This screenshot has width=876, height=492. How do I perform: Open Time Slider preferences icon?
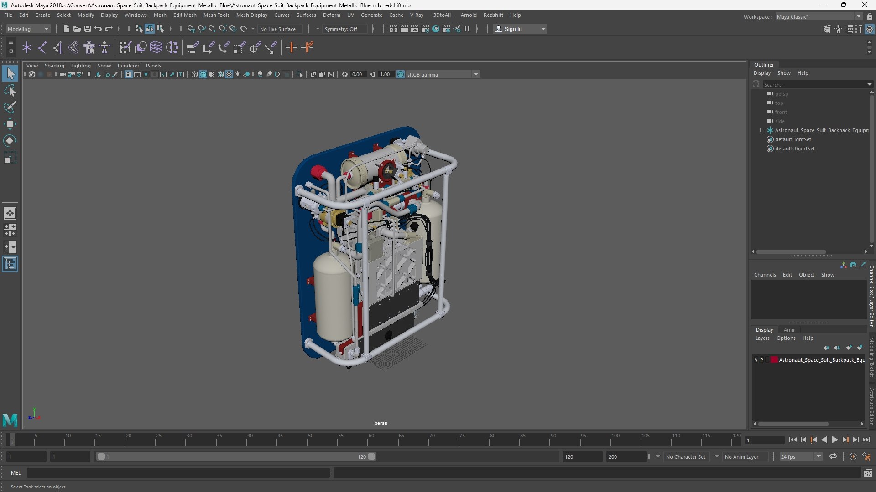pos(866,456)
